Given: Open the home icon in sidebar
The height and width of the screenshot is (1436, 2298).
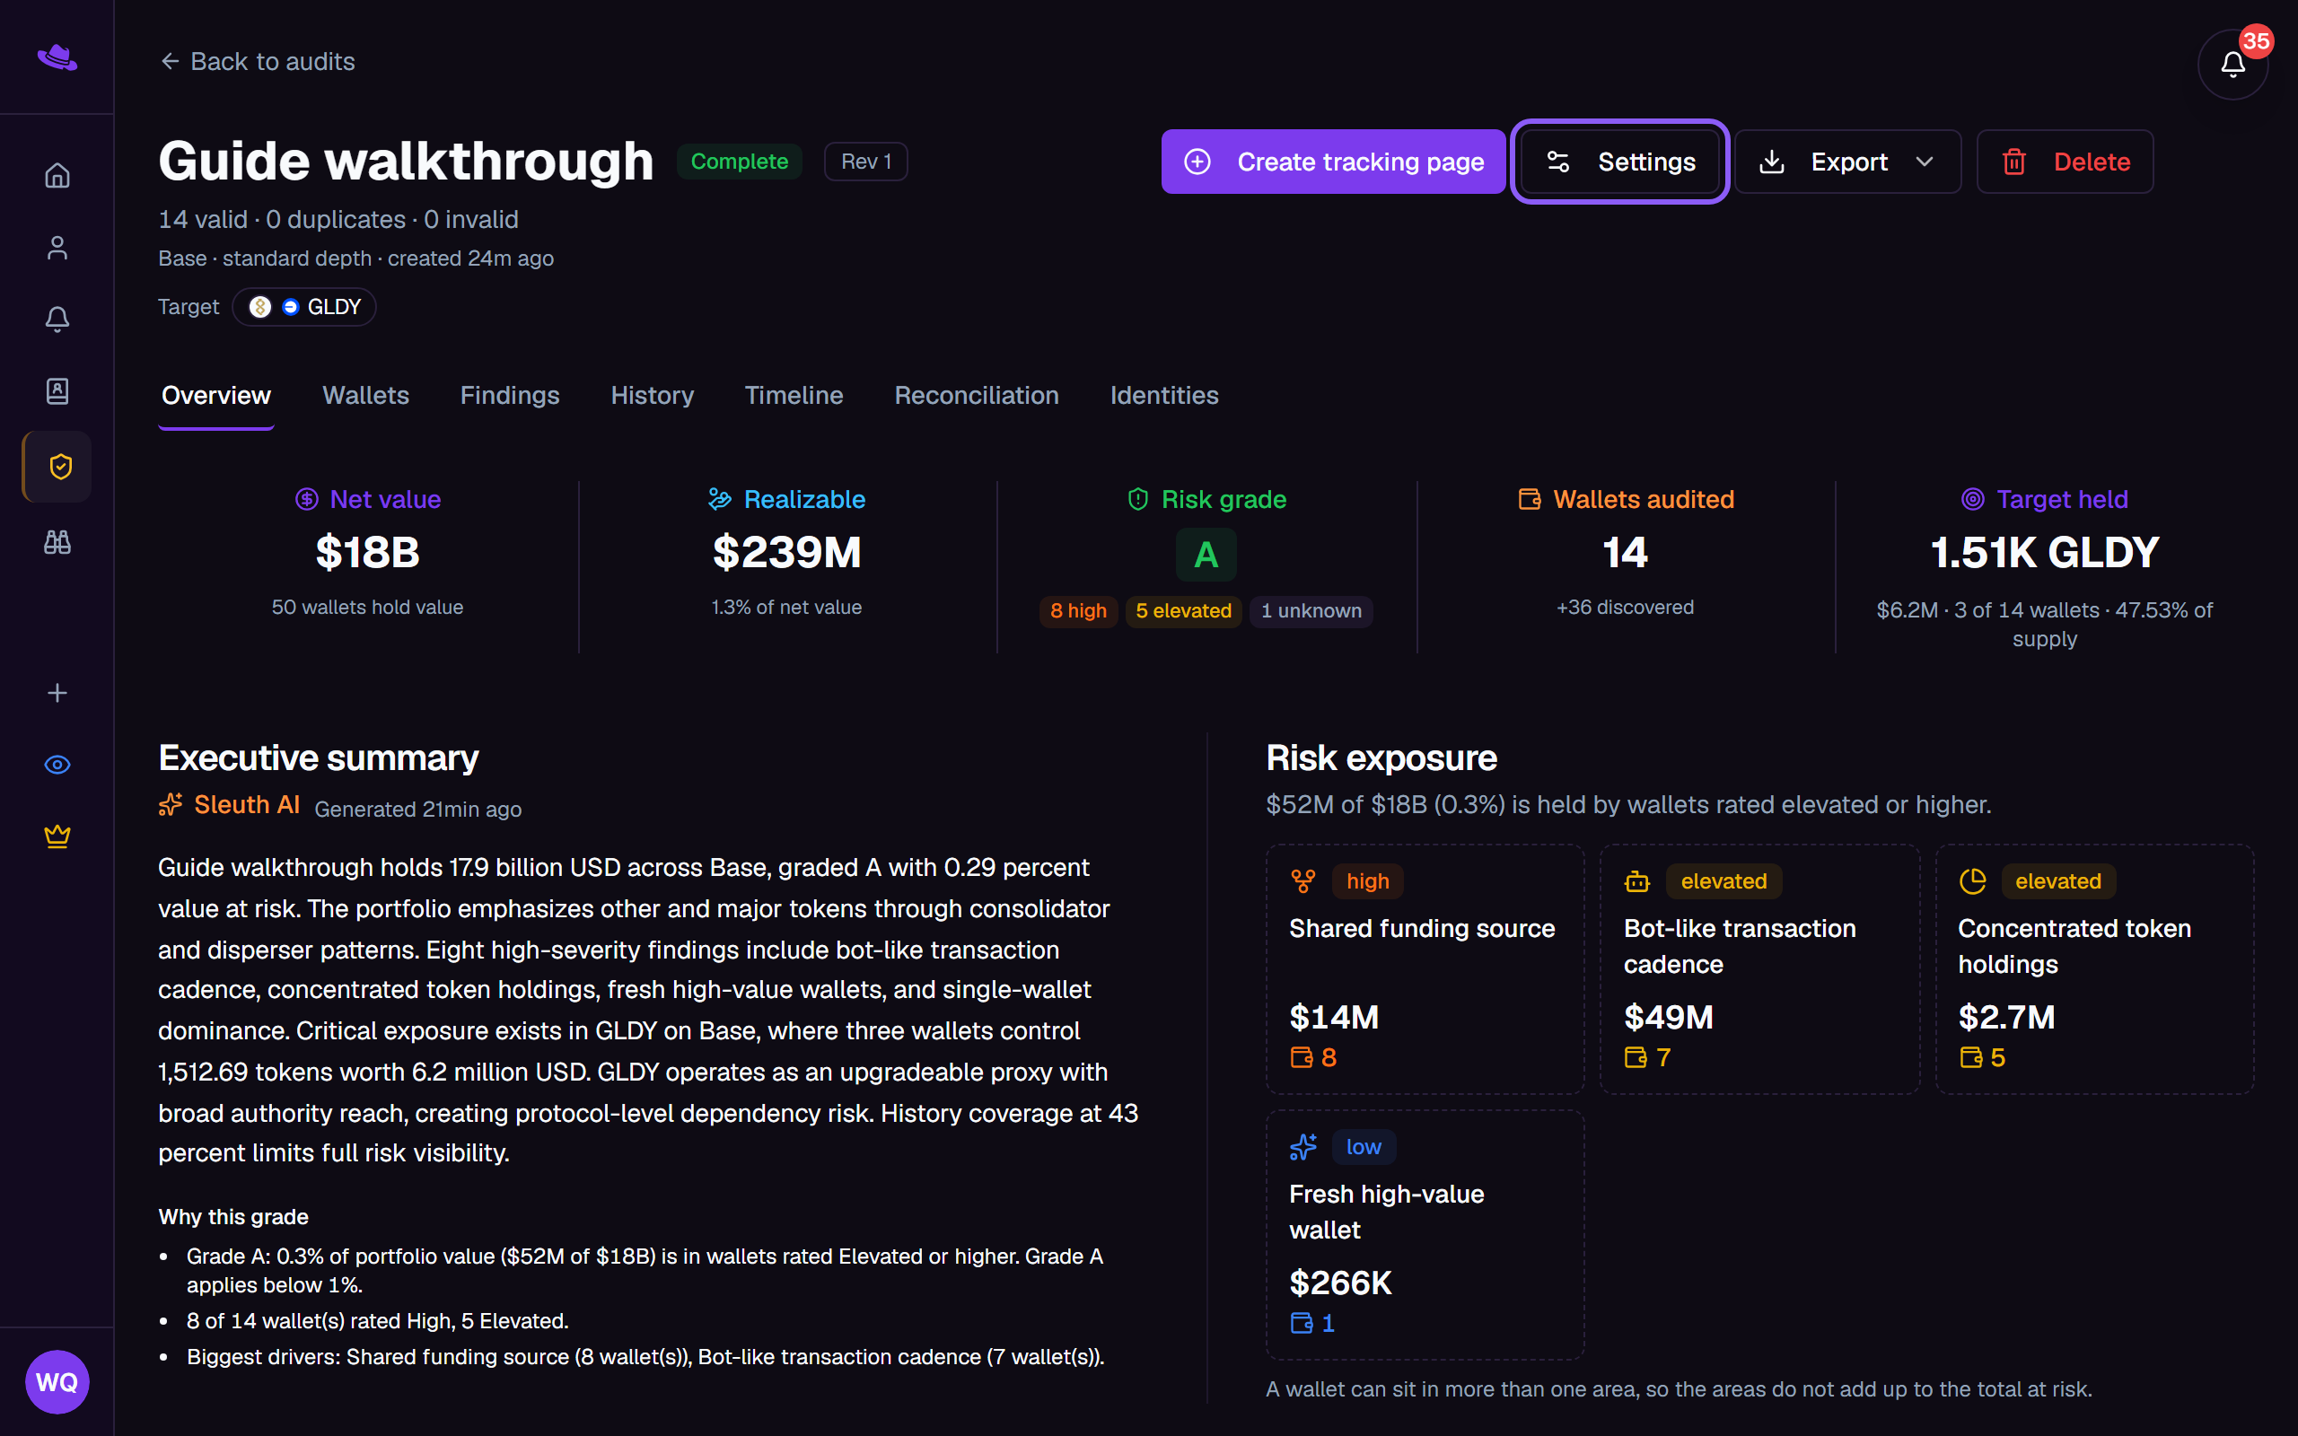Looking at the screenshot, I should [57, 175].
